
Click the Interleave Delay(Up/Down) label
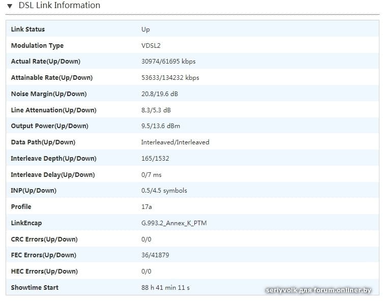click(53, 175)
